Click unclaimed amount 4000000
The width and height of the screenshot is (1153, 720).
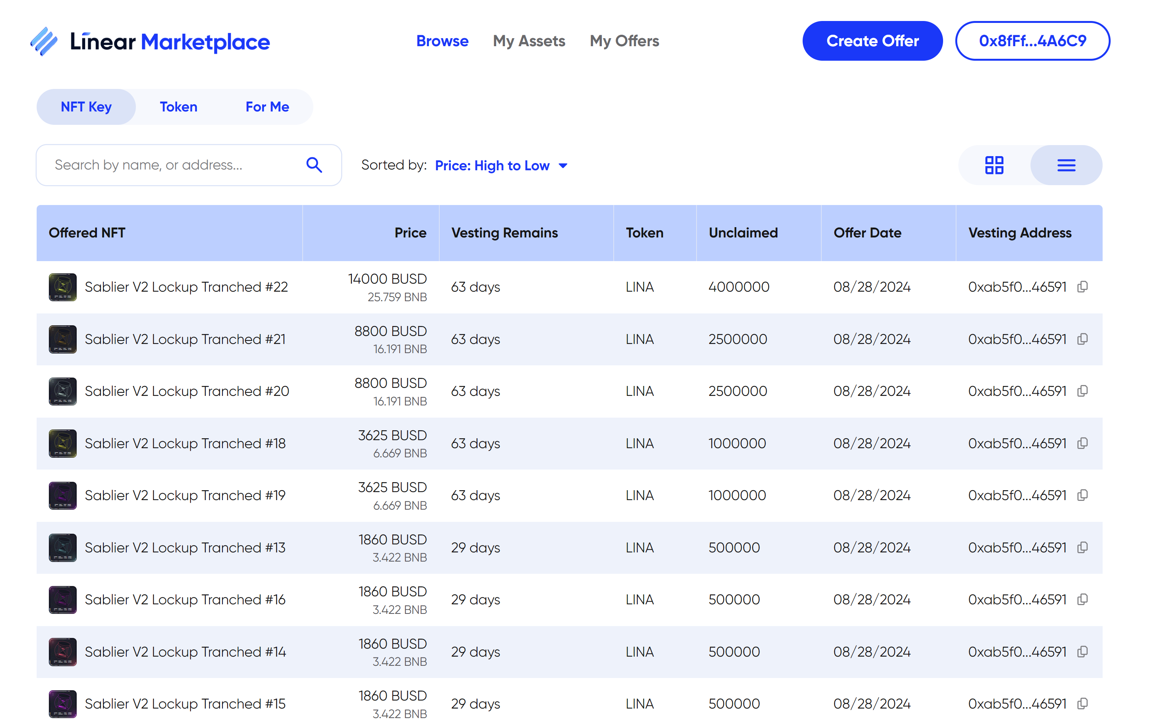click(x=739, y=287)
